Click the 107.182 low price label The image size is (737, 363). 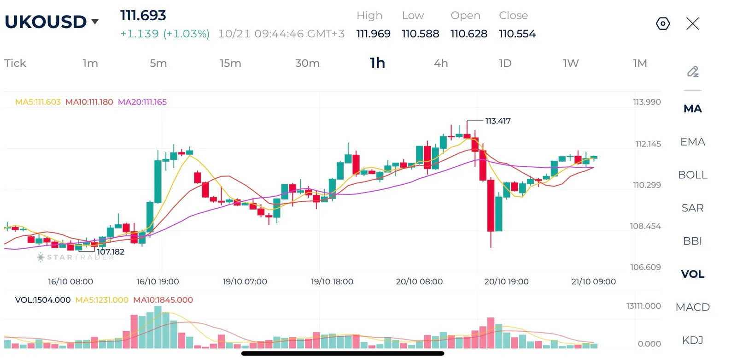[x=111, y=252]
